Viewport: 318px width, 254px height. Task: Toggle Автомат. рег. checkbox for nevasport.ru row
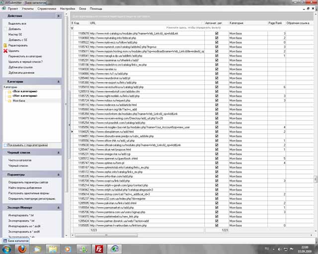pyautogui.click(x=217, y=82)
